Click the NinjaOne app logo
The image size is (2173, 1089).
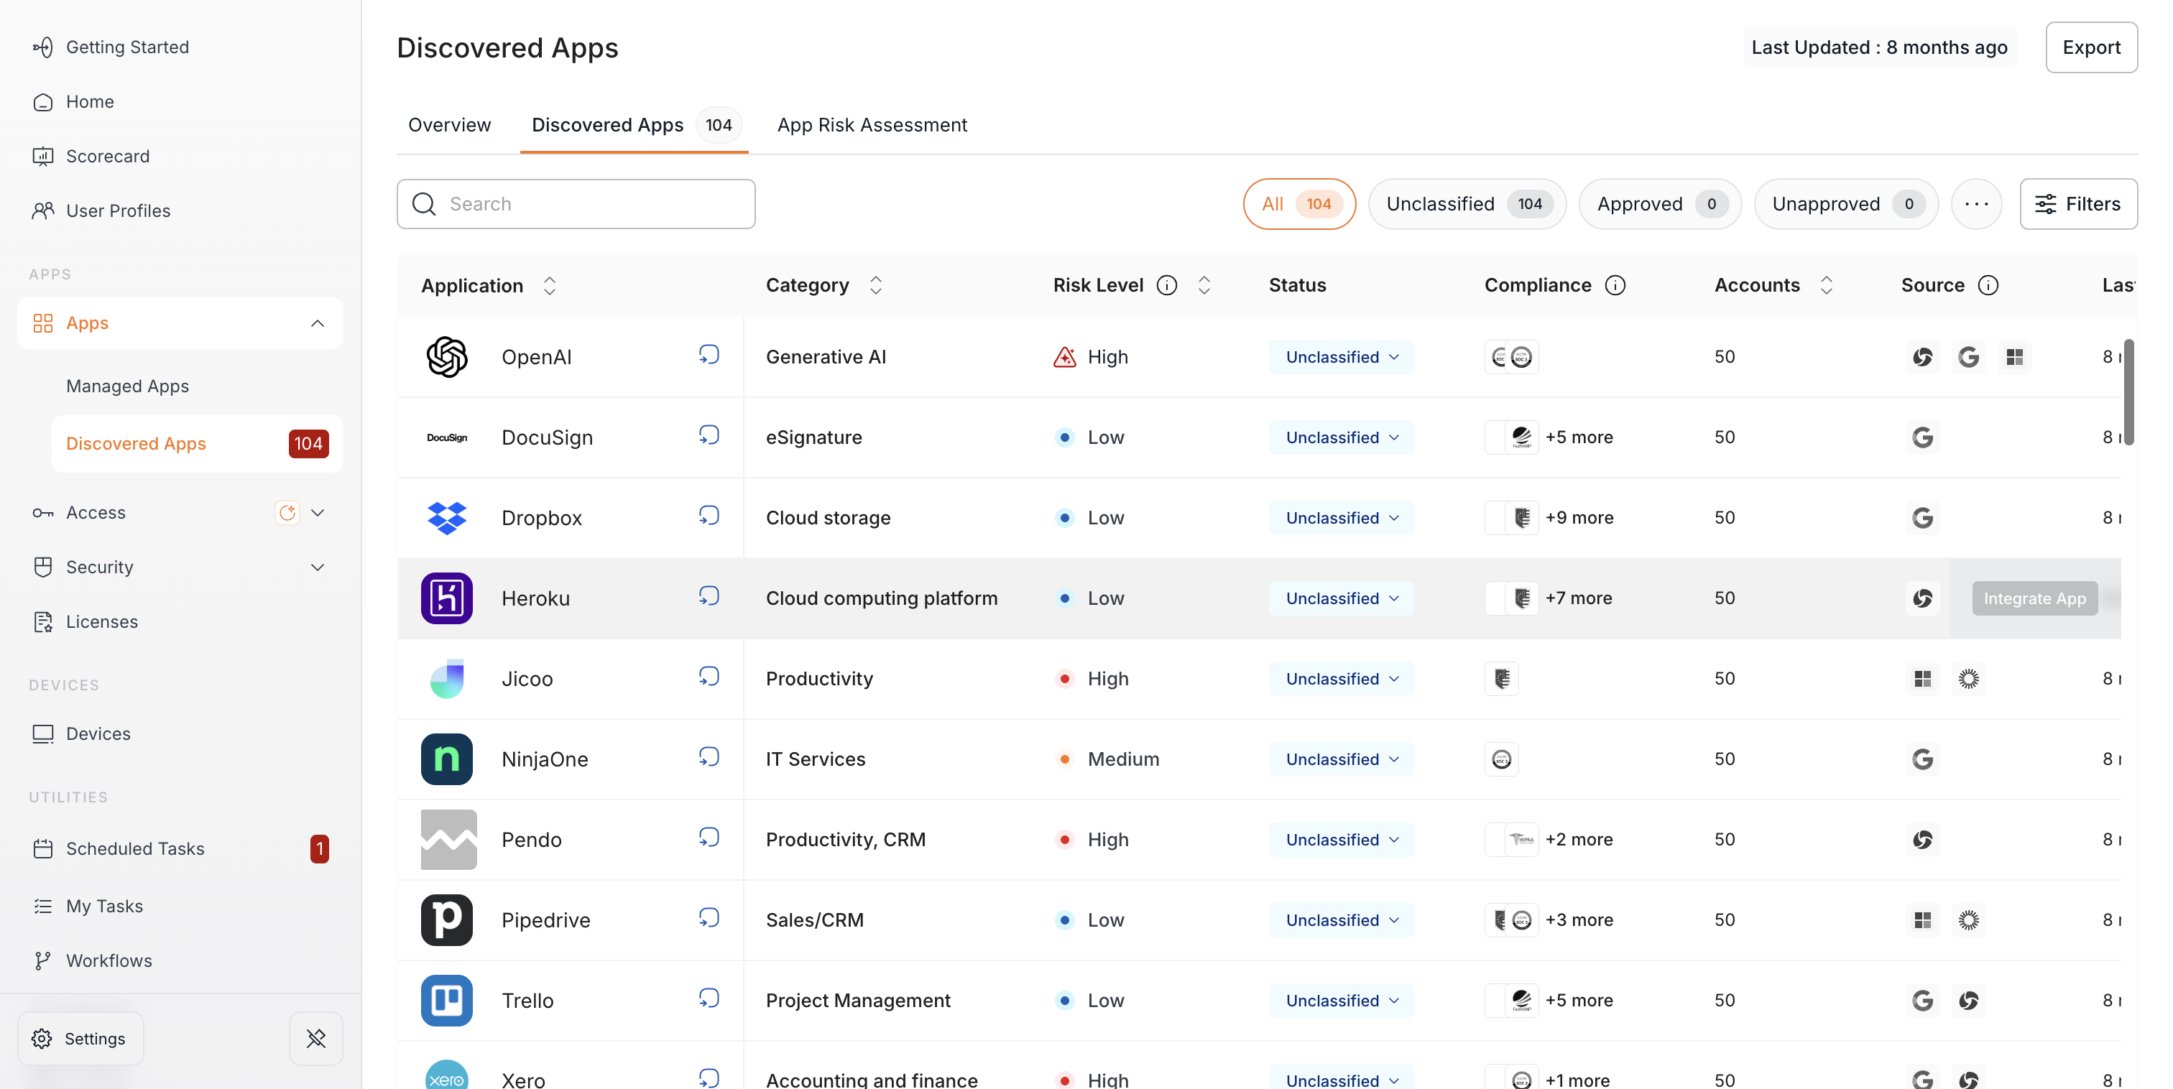pyautogui.click(x=447, y=759)
